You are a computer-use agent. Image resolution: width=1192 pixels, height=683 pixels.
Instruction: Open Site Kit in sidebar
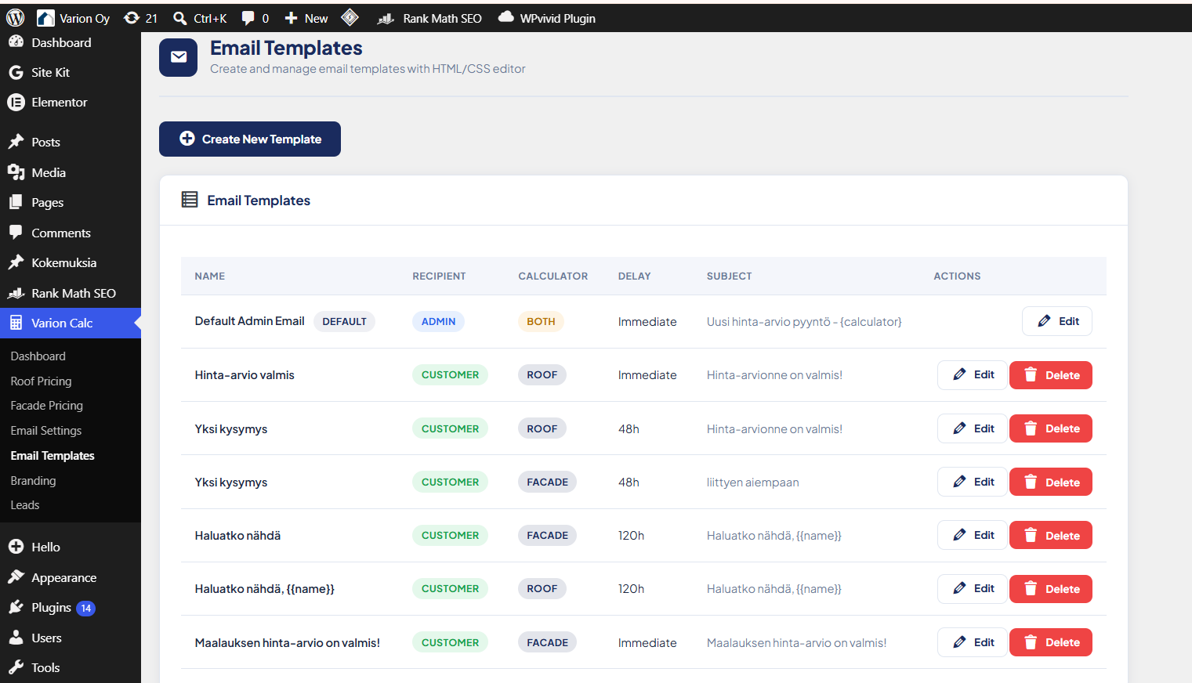click(50, 72)
